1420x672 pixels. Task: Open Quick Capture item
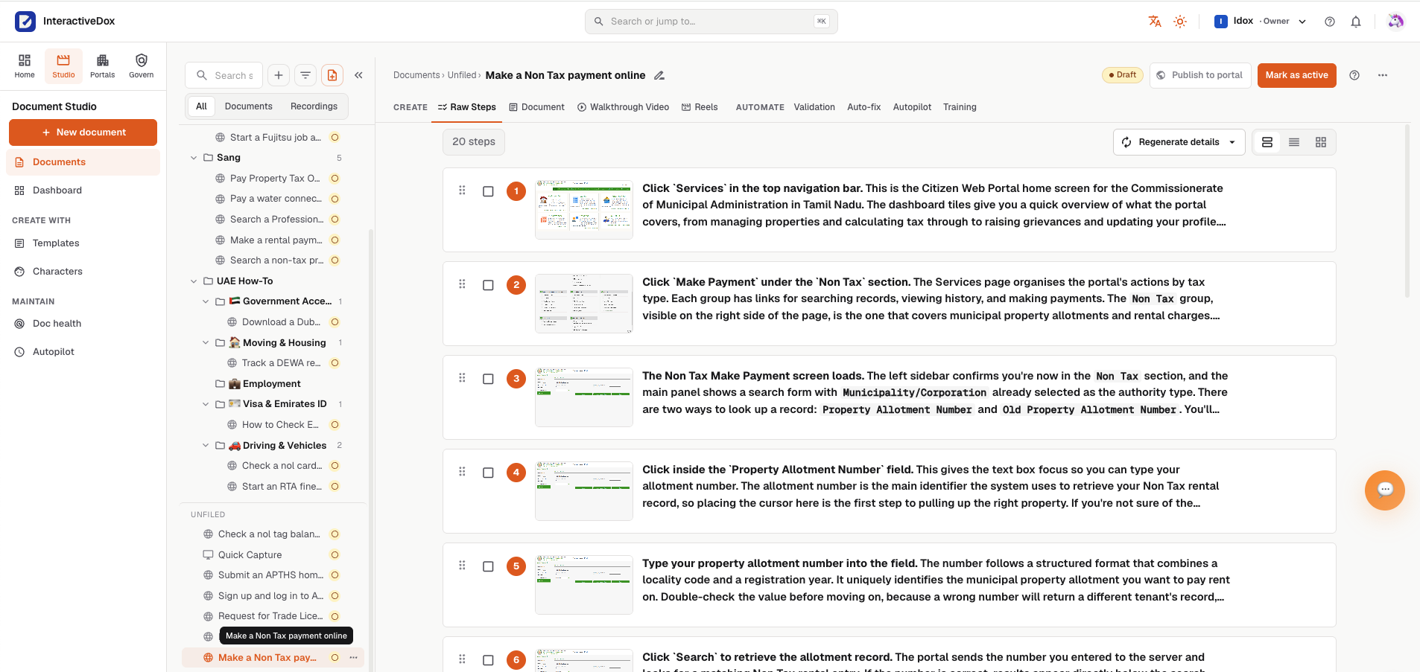(250, 555)
